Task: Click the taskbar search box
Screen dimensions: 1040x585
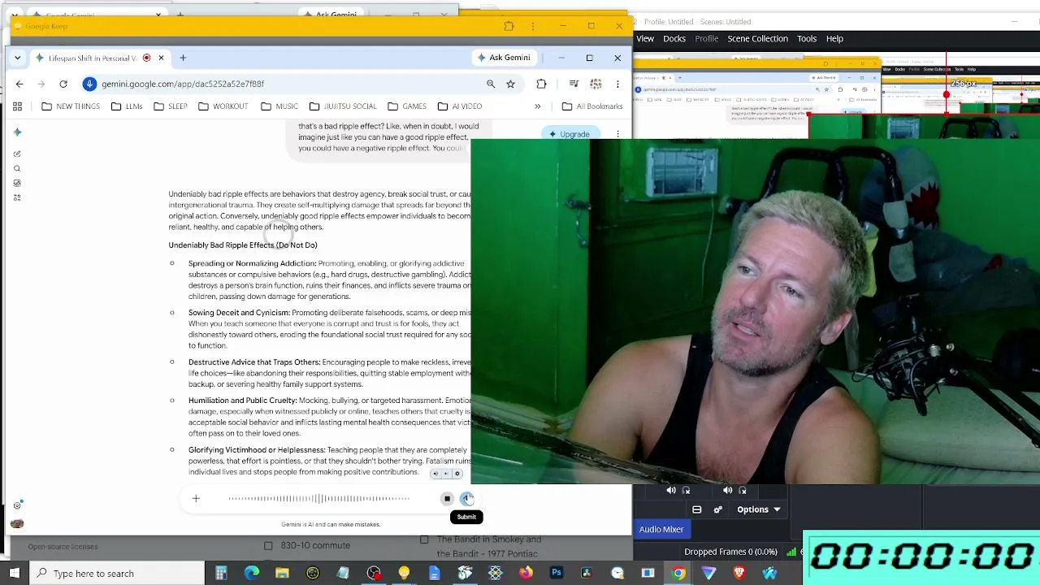Action: 116,573
